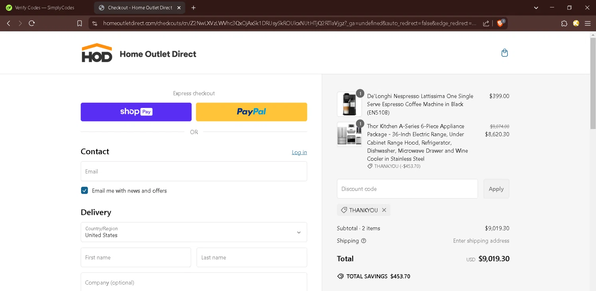
Task: Open site settings icon in address bar
Action: 95,23
